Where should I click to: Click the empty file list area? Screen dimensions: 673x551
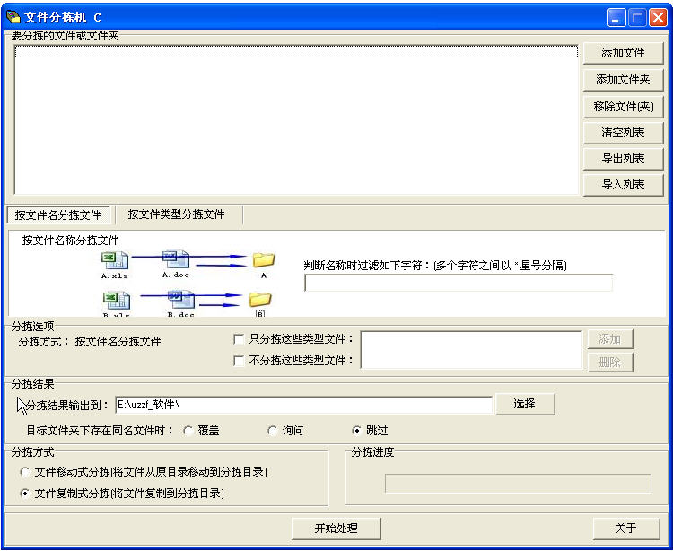(296, 119)
